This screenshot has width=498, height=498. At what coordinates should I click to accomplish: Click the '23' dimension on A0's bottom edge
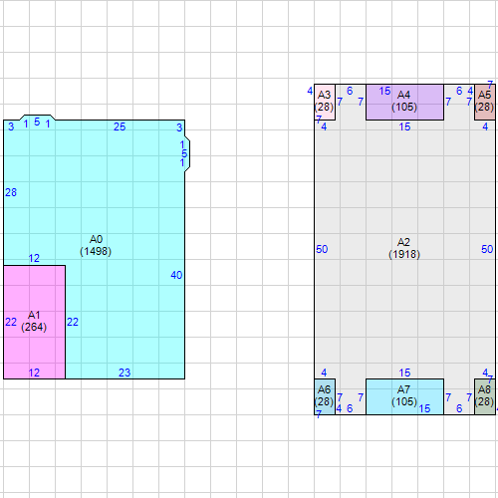(x=124, y=373)
